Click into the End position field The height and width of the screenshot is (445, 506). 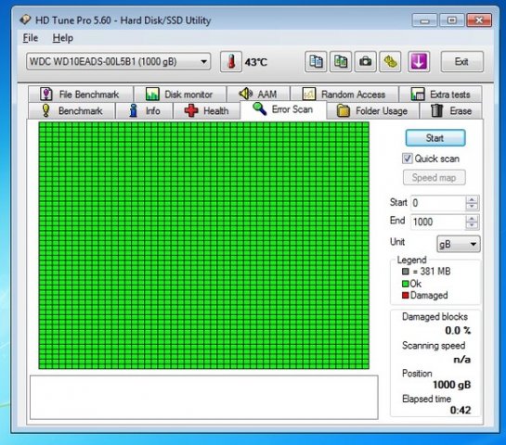point(437,222)
